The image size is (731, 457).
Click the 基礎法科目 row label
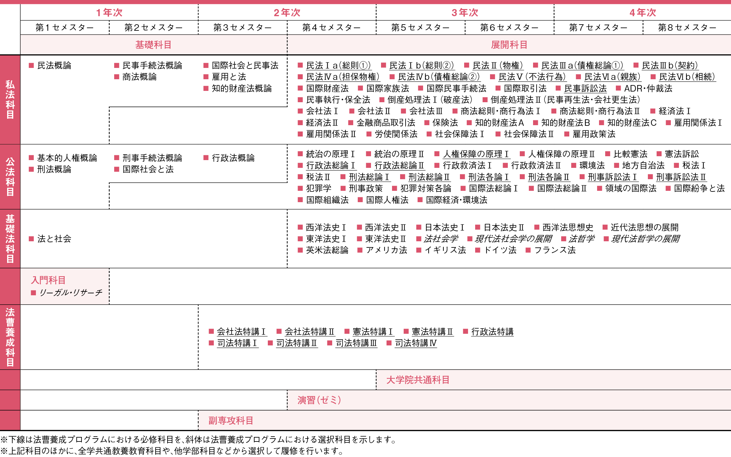point(10,239)
